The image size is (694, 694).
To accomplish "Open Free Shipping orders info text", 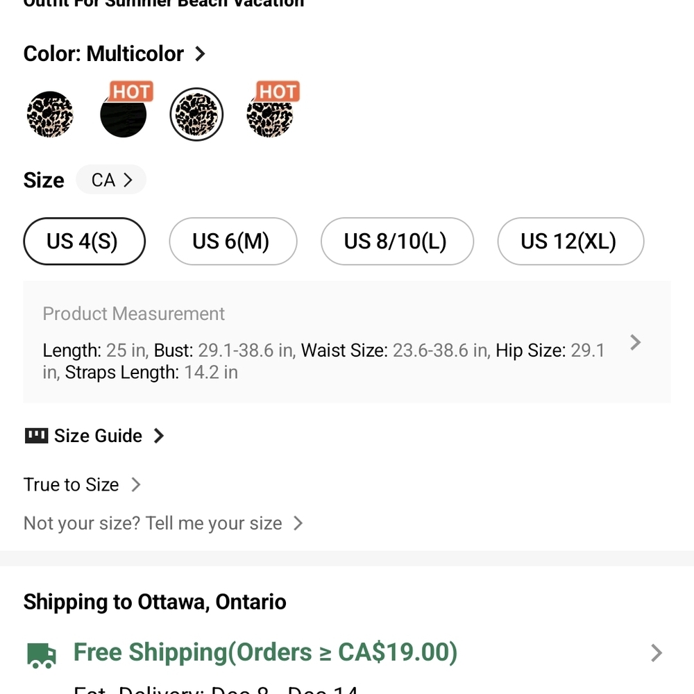I will (x=265, y=652).
